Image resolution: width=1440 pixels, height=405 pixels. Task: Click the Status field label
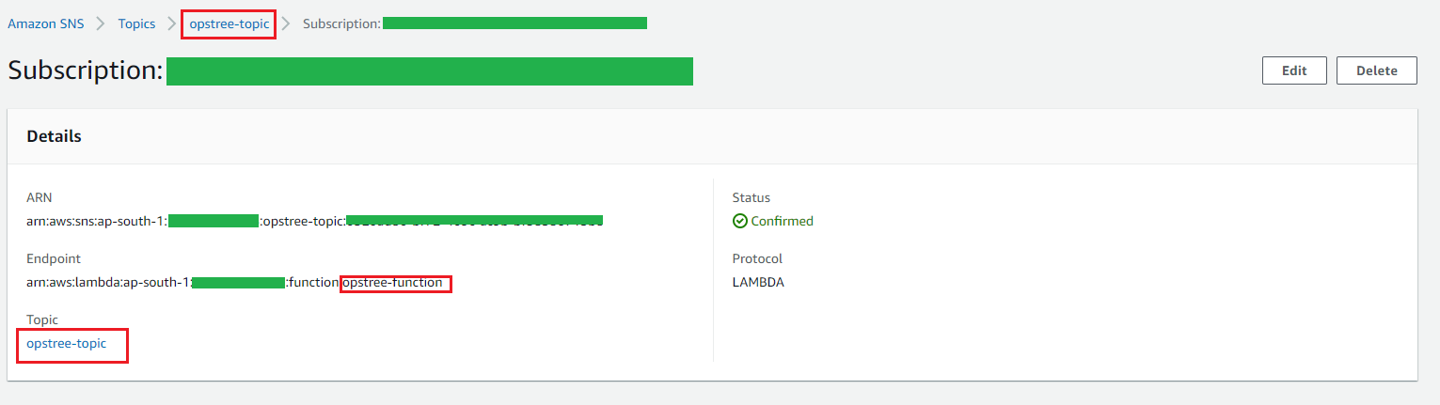point(752,197)
